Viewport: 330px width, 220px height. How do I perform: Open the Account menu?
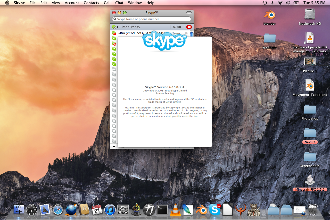72,3
